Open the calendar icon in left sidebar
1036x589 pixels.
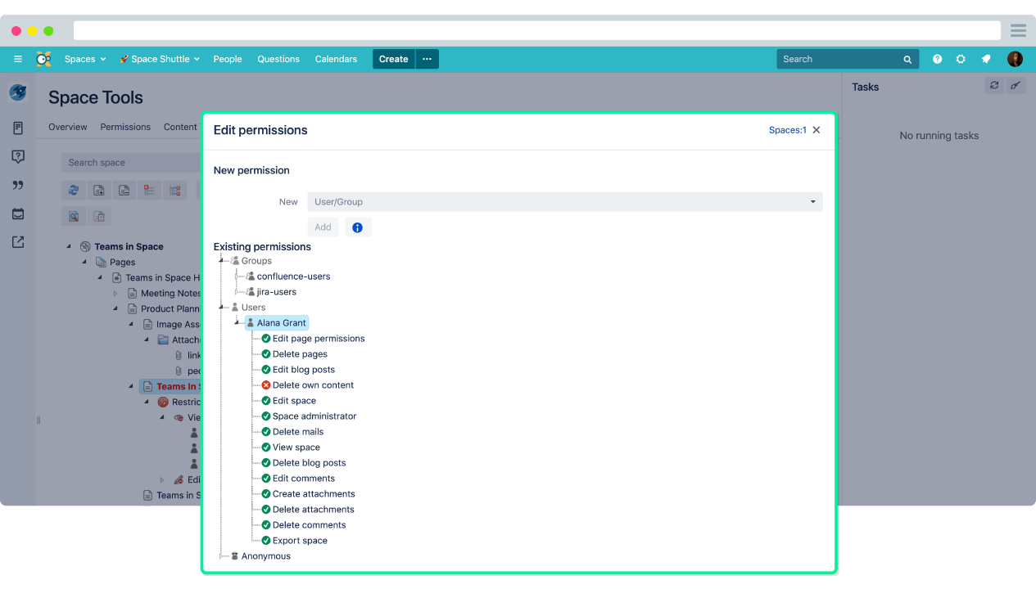18,214
